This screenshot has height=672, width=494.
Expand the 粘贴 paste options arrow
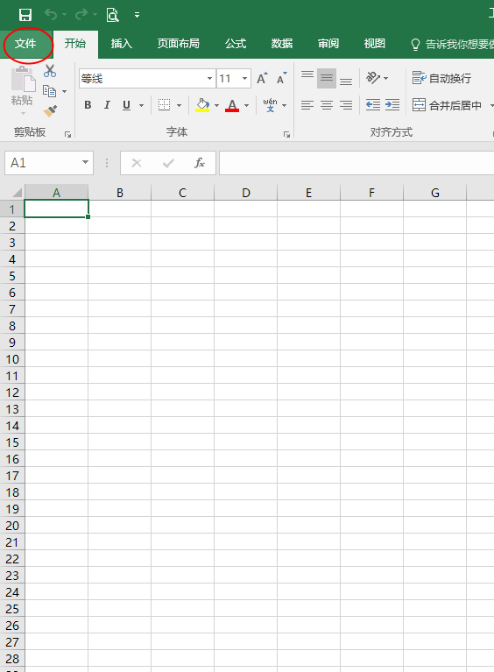coord(23,114)
